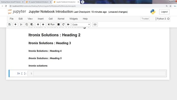This screenshot has height=100, width=177.
Task: Open the Insert menu
Action: coord(41,19)
